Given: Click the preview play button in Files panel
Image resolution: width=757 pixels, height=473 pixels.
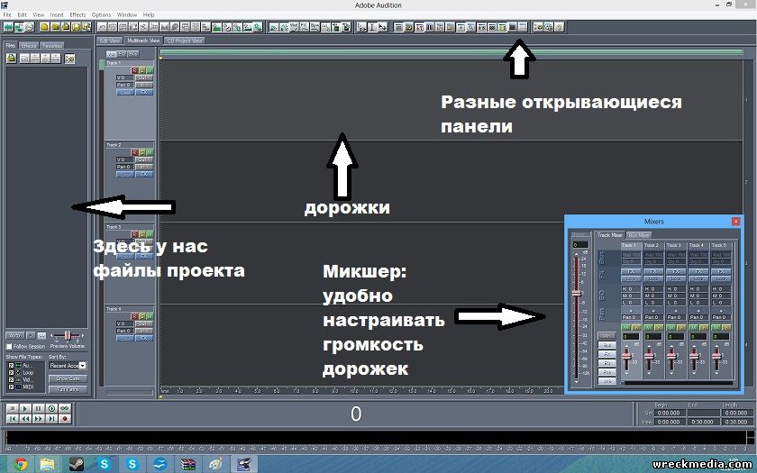Looking at the screenshot, I should pyautogui.click(x=31, y=335).
